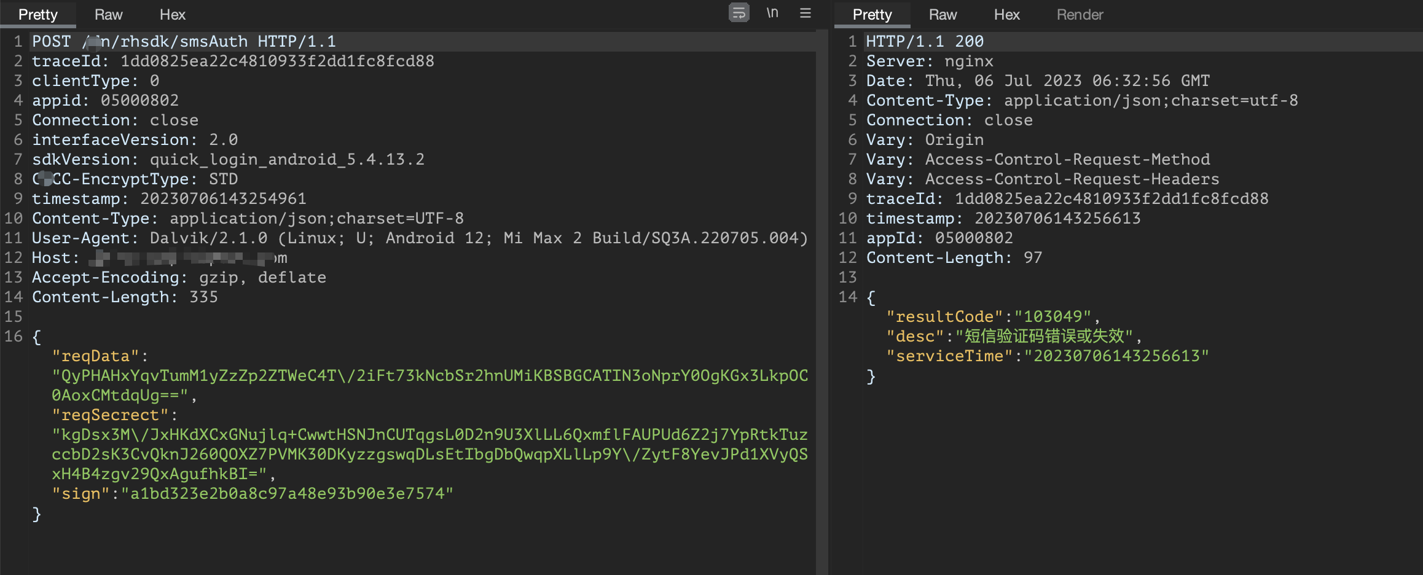Click the "serviceTime" JSON line

(x=1048, y=356)
